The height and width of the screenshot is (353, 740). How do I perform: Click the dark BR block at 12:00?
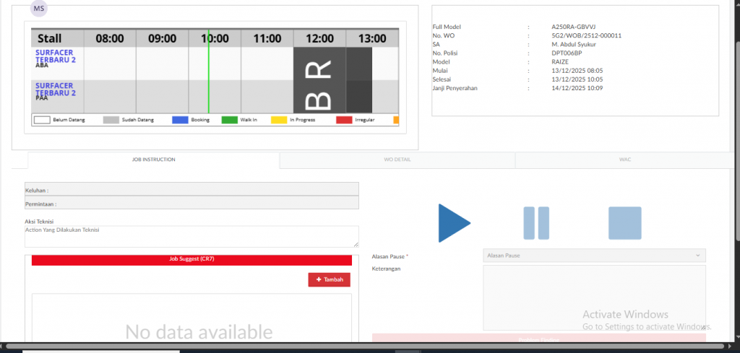[x=319, y=80]
